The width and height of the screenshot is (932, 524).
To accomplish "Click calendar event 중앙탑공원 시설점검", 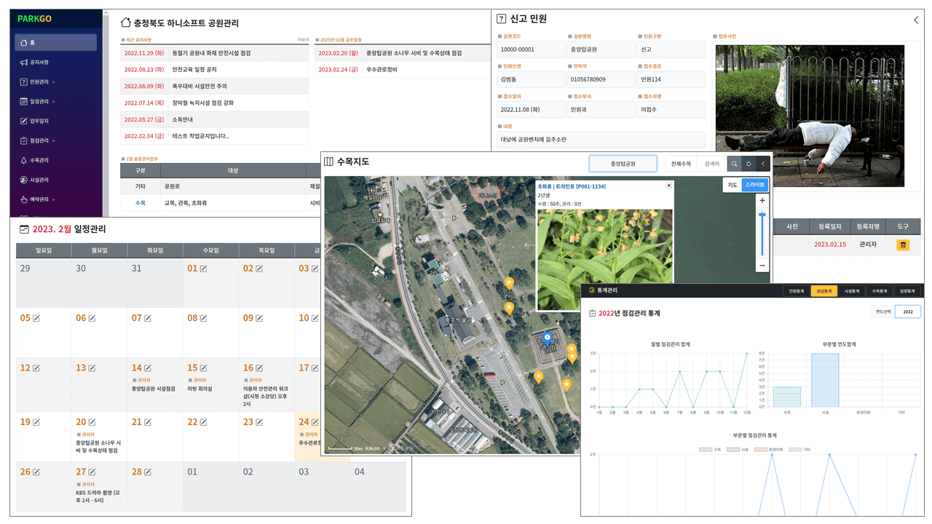I will click(x=154, y=389).
